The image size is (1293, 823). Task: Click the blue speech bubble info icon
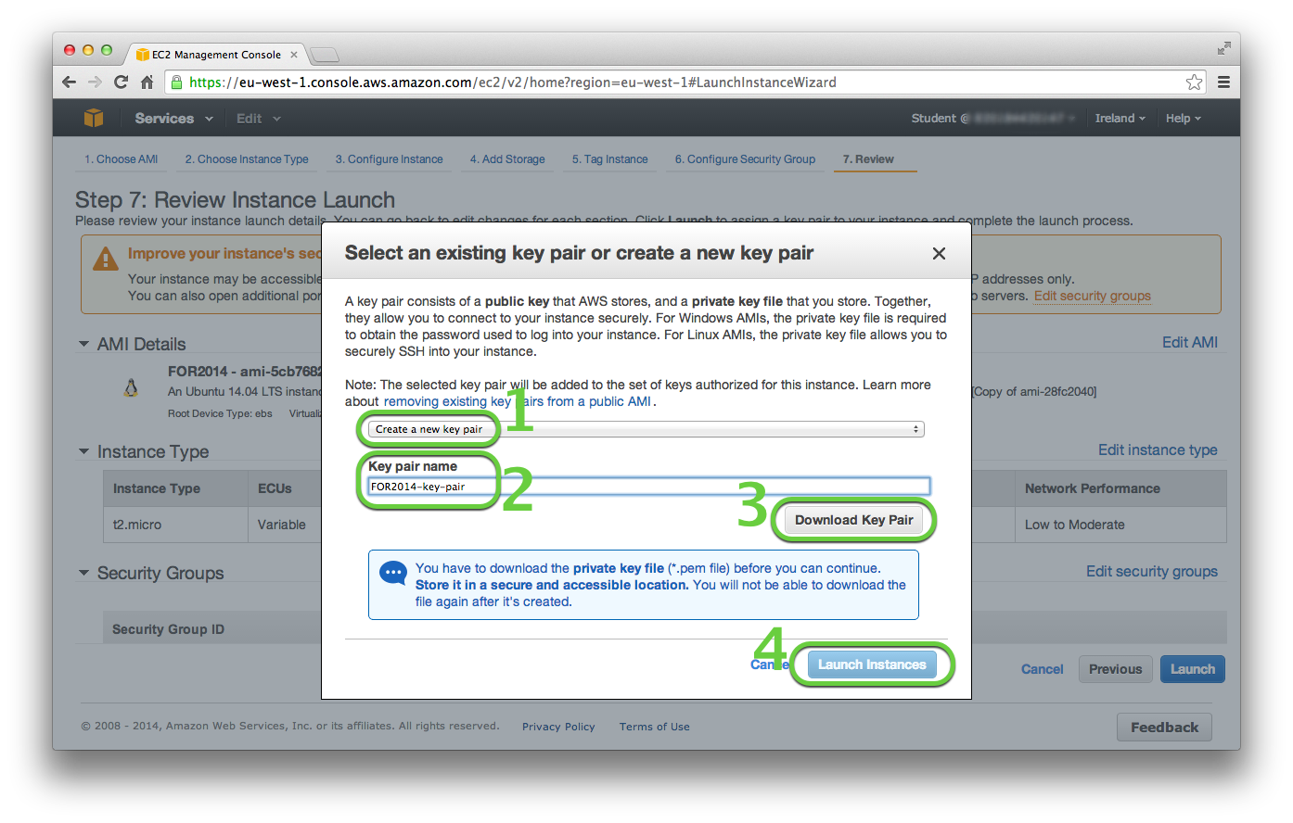click(x=393, y=573)
